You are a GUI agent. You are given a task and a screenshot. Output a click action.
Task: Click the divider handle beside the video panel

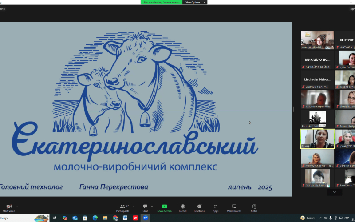pos(293,109)
